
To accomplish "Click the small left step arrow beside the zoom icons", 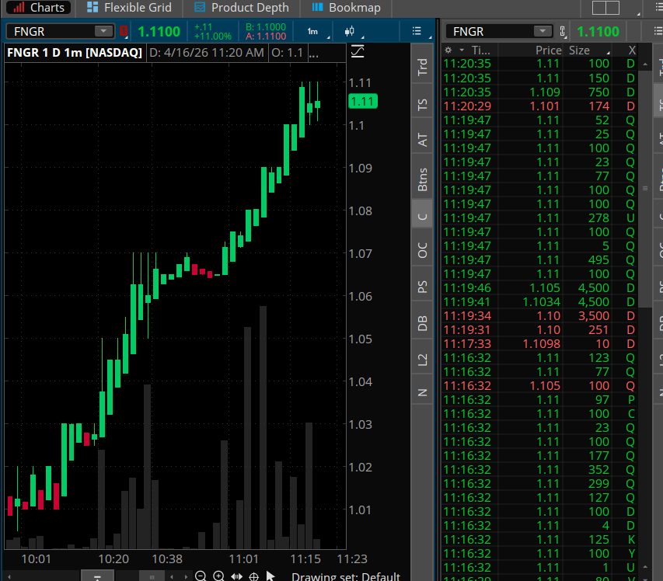I will point(171,577).
